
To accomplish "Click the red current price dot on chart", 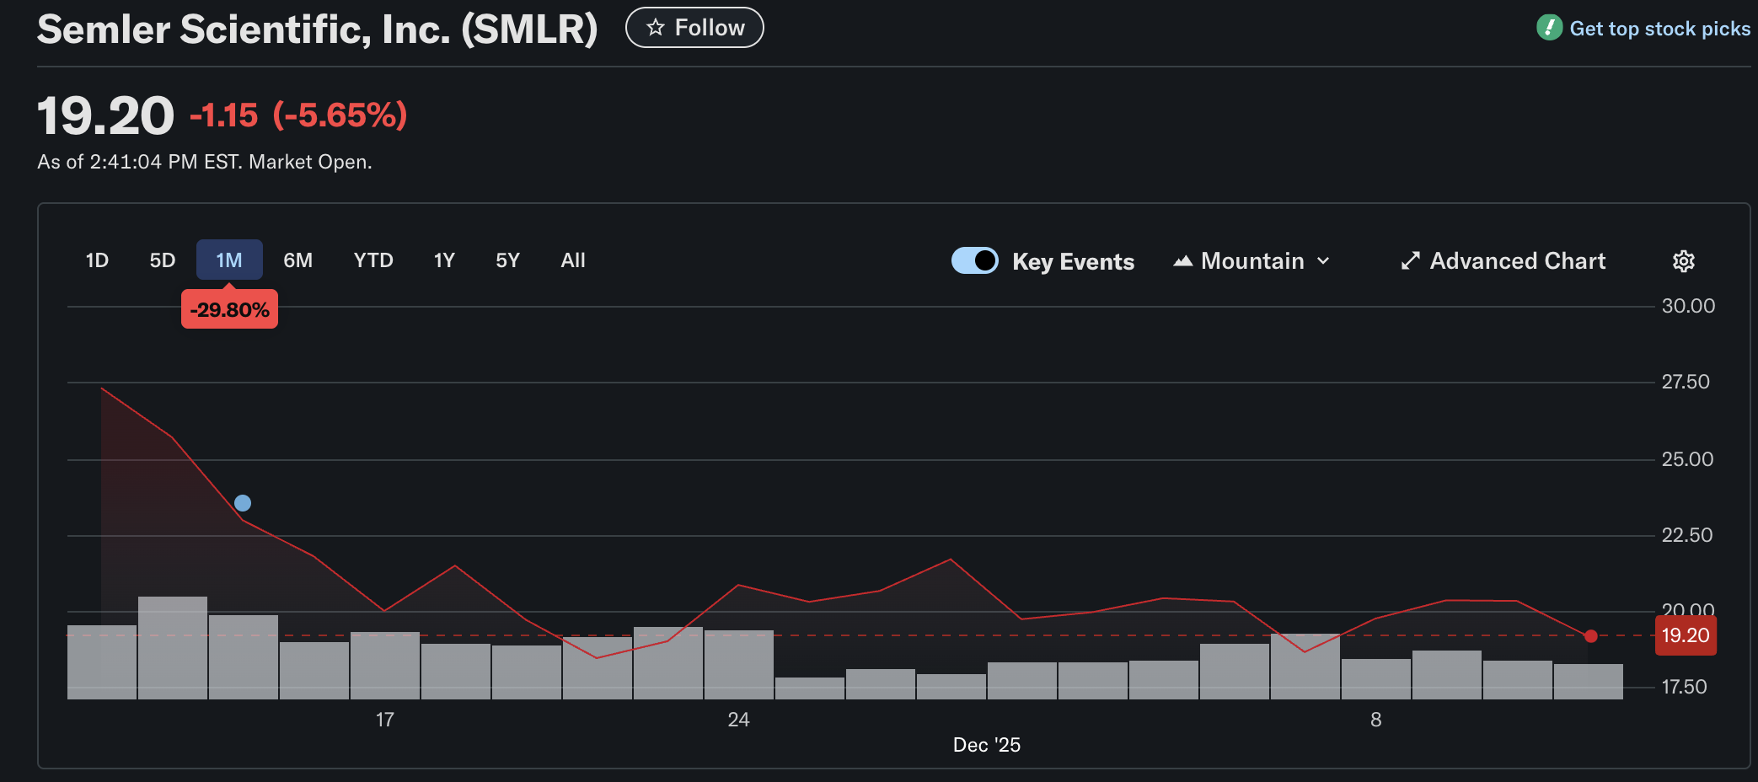I will coord(1590,636).
